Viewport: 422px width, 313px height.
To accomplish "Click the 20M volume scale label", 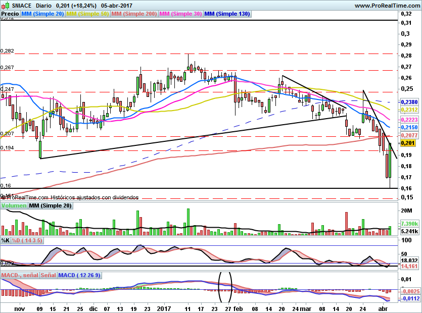I will pos(407,211).
